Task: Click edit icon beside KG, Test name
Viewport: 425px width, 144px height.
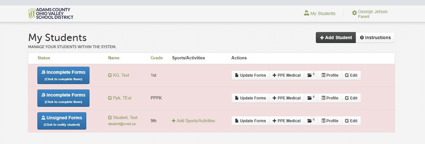Action: [x=110, y=75]
